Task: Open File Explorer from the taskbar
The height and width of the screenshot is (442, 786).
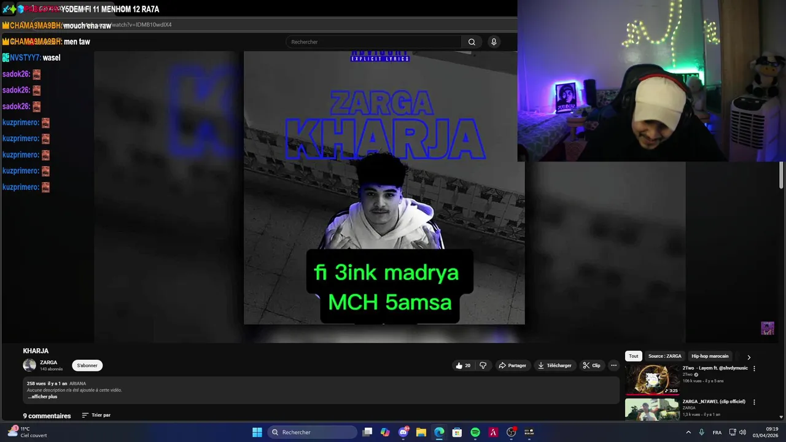Action: coord(421,432)
